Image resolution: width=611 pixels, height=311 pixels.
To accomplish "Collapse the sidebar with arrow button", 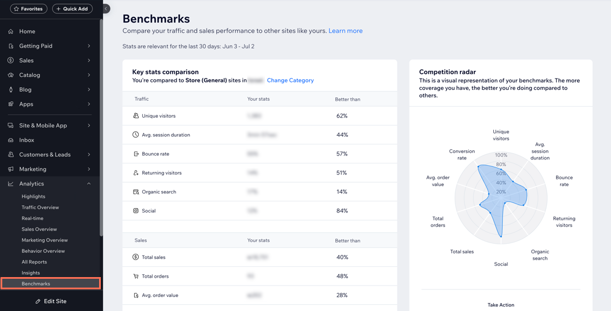I will tap(106, 8).
